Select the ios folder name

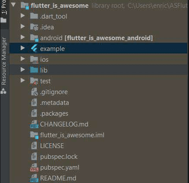44,60
